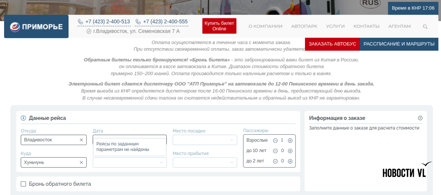This screenshot has height=195, width=441.
Task: Click the Приморье company logo
Action: pos(36,26)
